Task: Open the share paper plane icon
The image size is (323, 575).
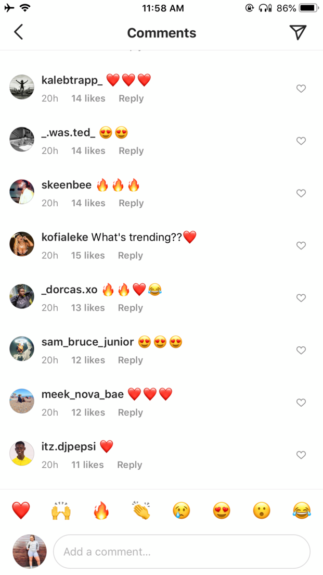Action: pyautogui.click(x=298, y=32)
